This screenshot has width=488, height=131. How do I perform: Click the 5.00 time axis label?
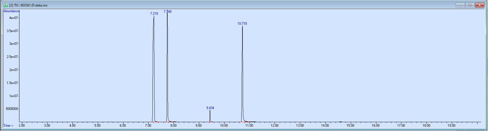click(97, 125)
